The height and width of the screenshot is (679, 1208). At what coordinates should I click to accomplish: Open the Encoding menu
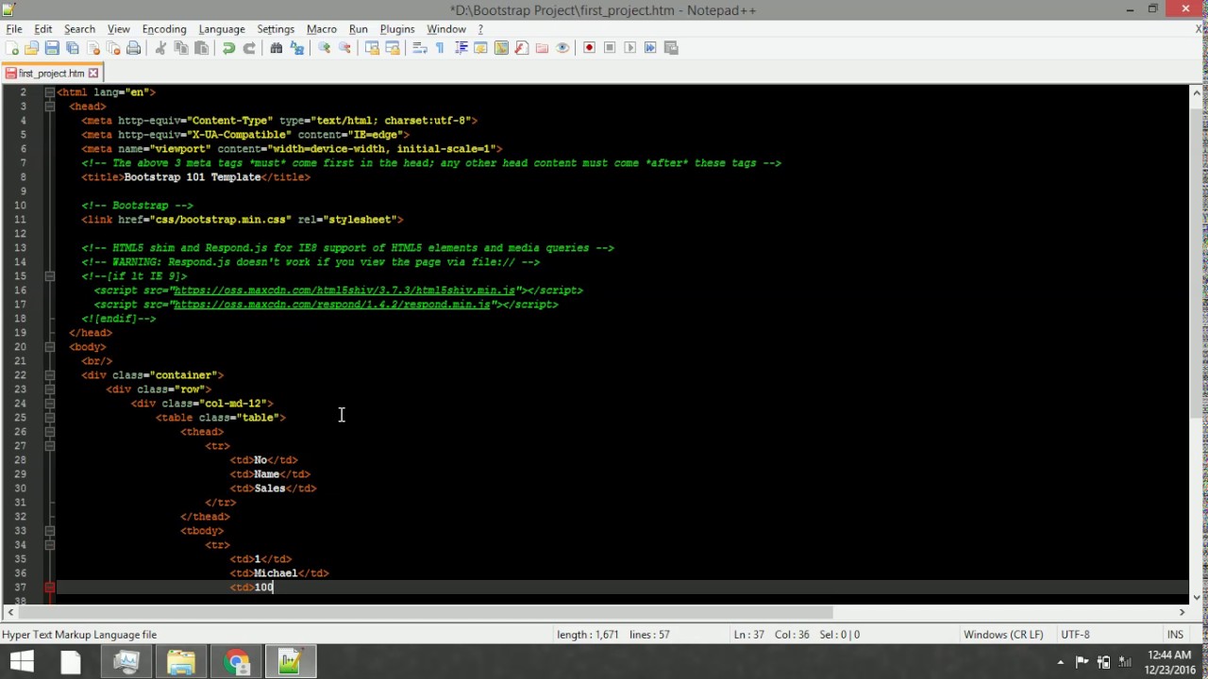coord(164,29)
